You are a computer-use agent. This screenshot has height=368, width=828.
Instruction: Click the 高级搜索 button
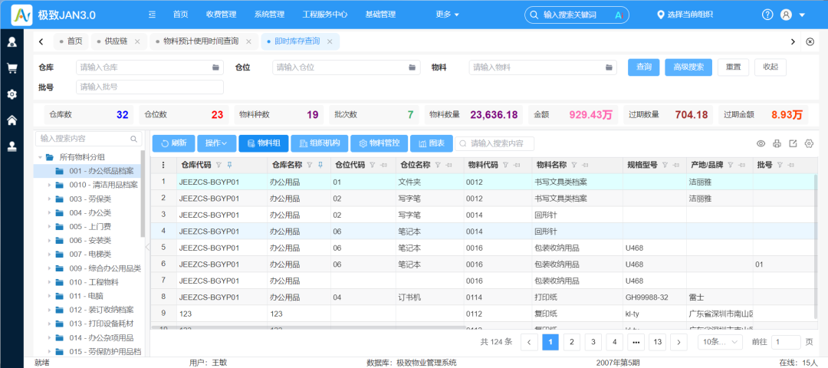click(688, 67)
